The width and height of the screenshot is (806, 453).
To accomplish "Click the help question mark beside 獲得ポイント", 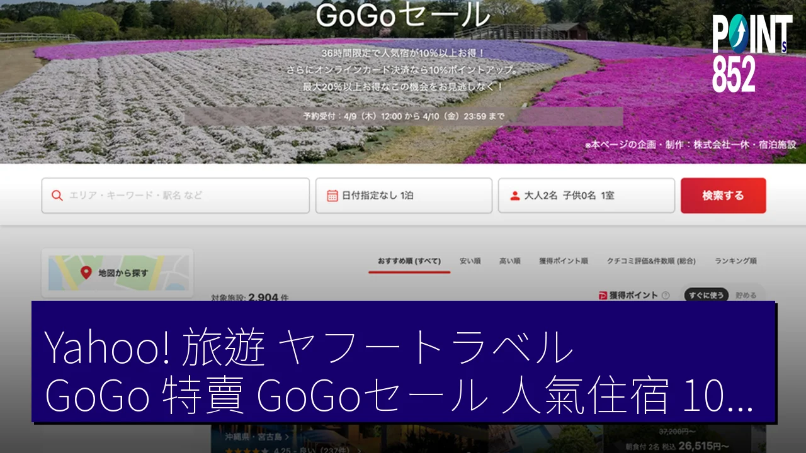I will click(666, 295).
